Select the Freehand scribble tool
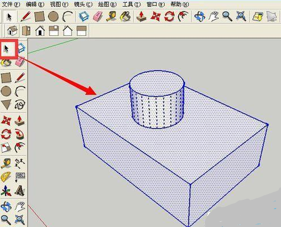The height and width of the screenshot is (227, 281). (20, 105)
